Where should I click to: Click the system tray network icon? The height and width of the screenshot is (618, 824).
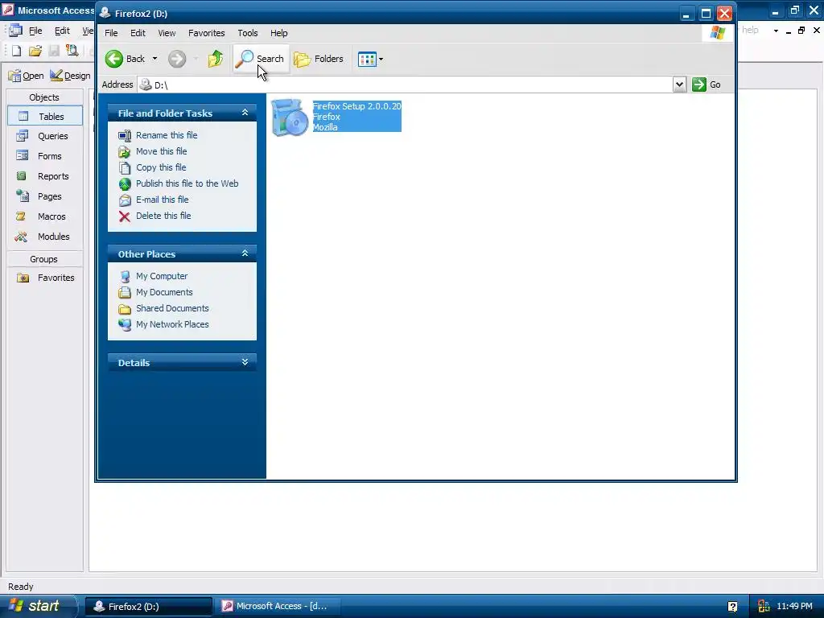[x=764, y=607]
